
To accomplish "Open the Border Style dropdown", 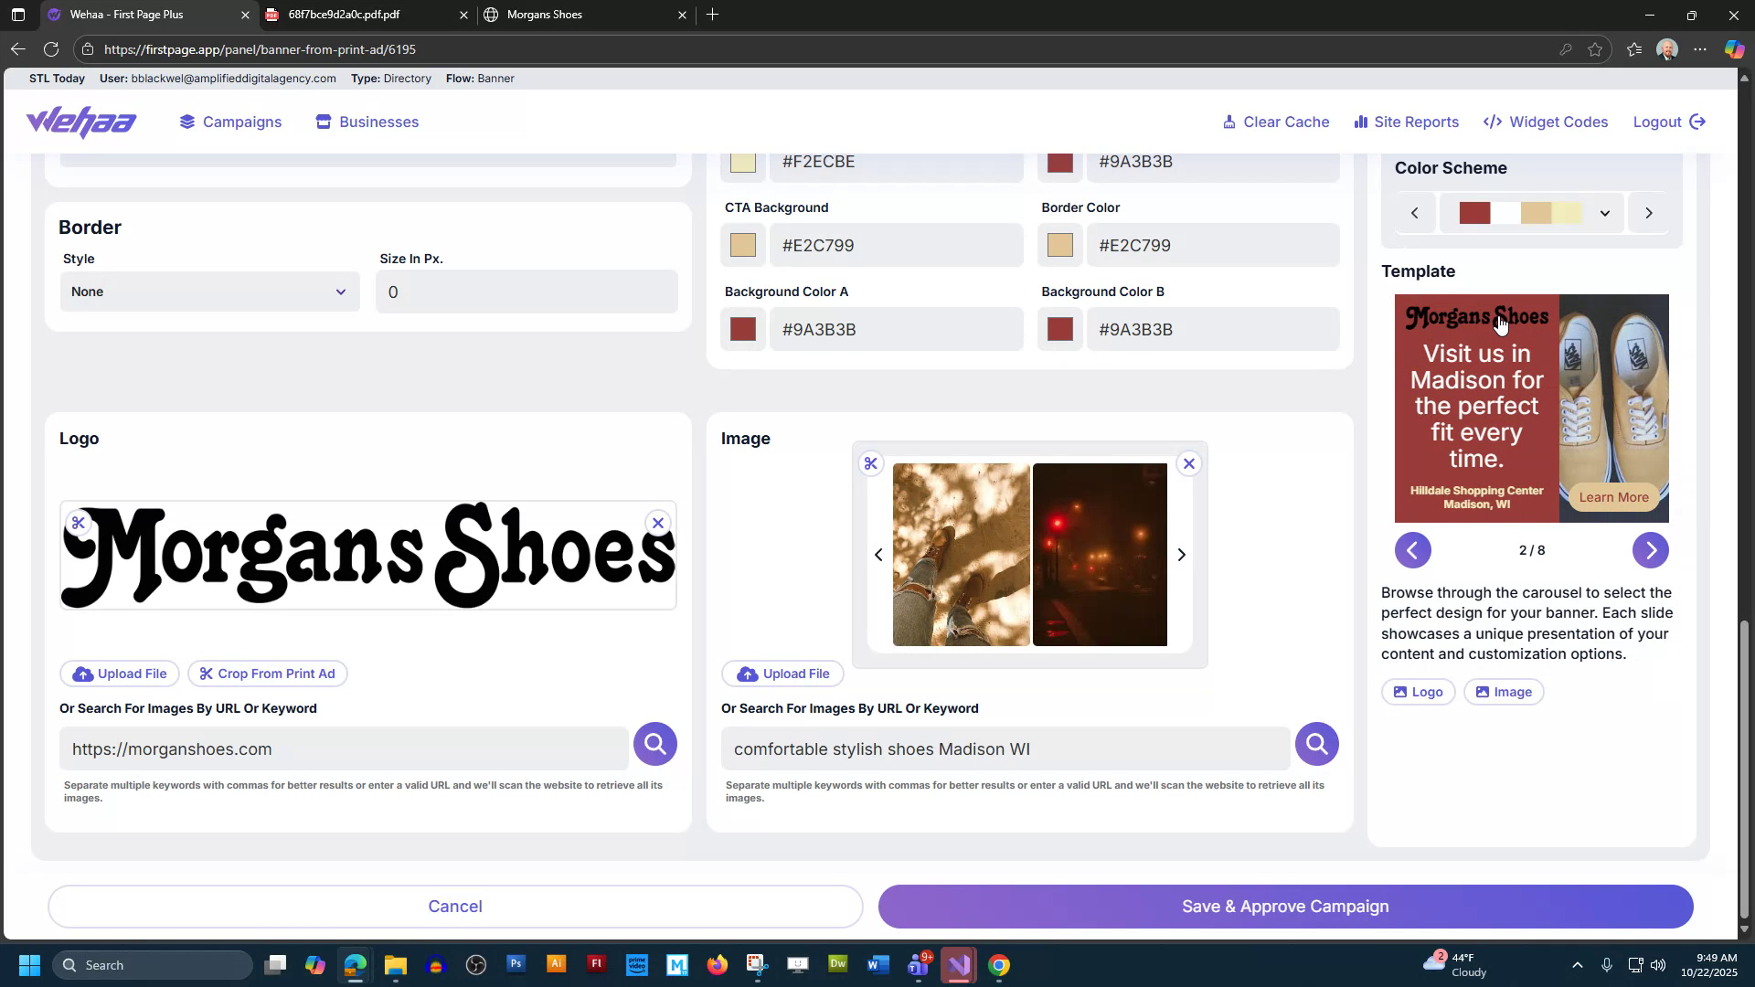I will coord(209,292).
